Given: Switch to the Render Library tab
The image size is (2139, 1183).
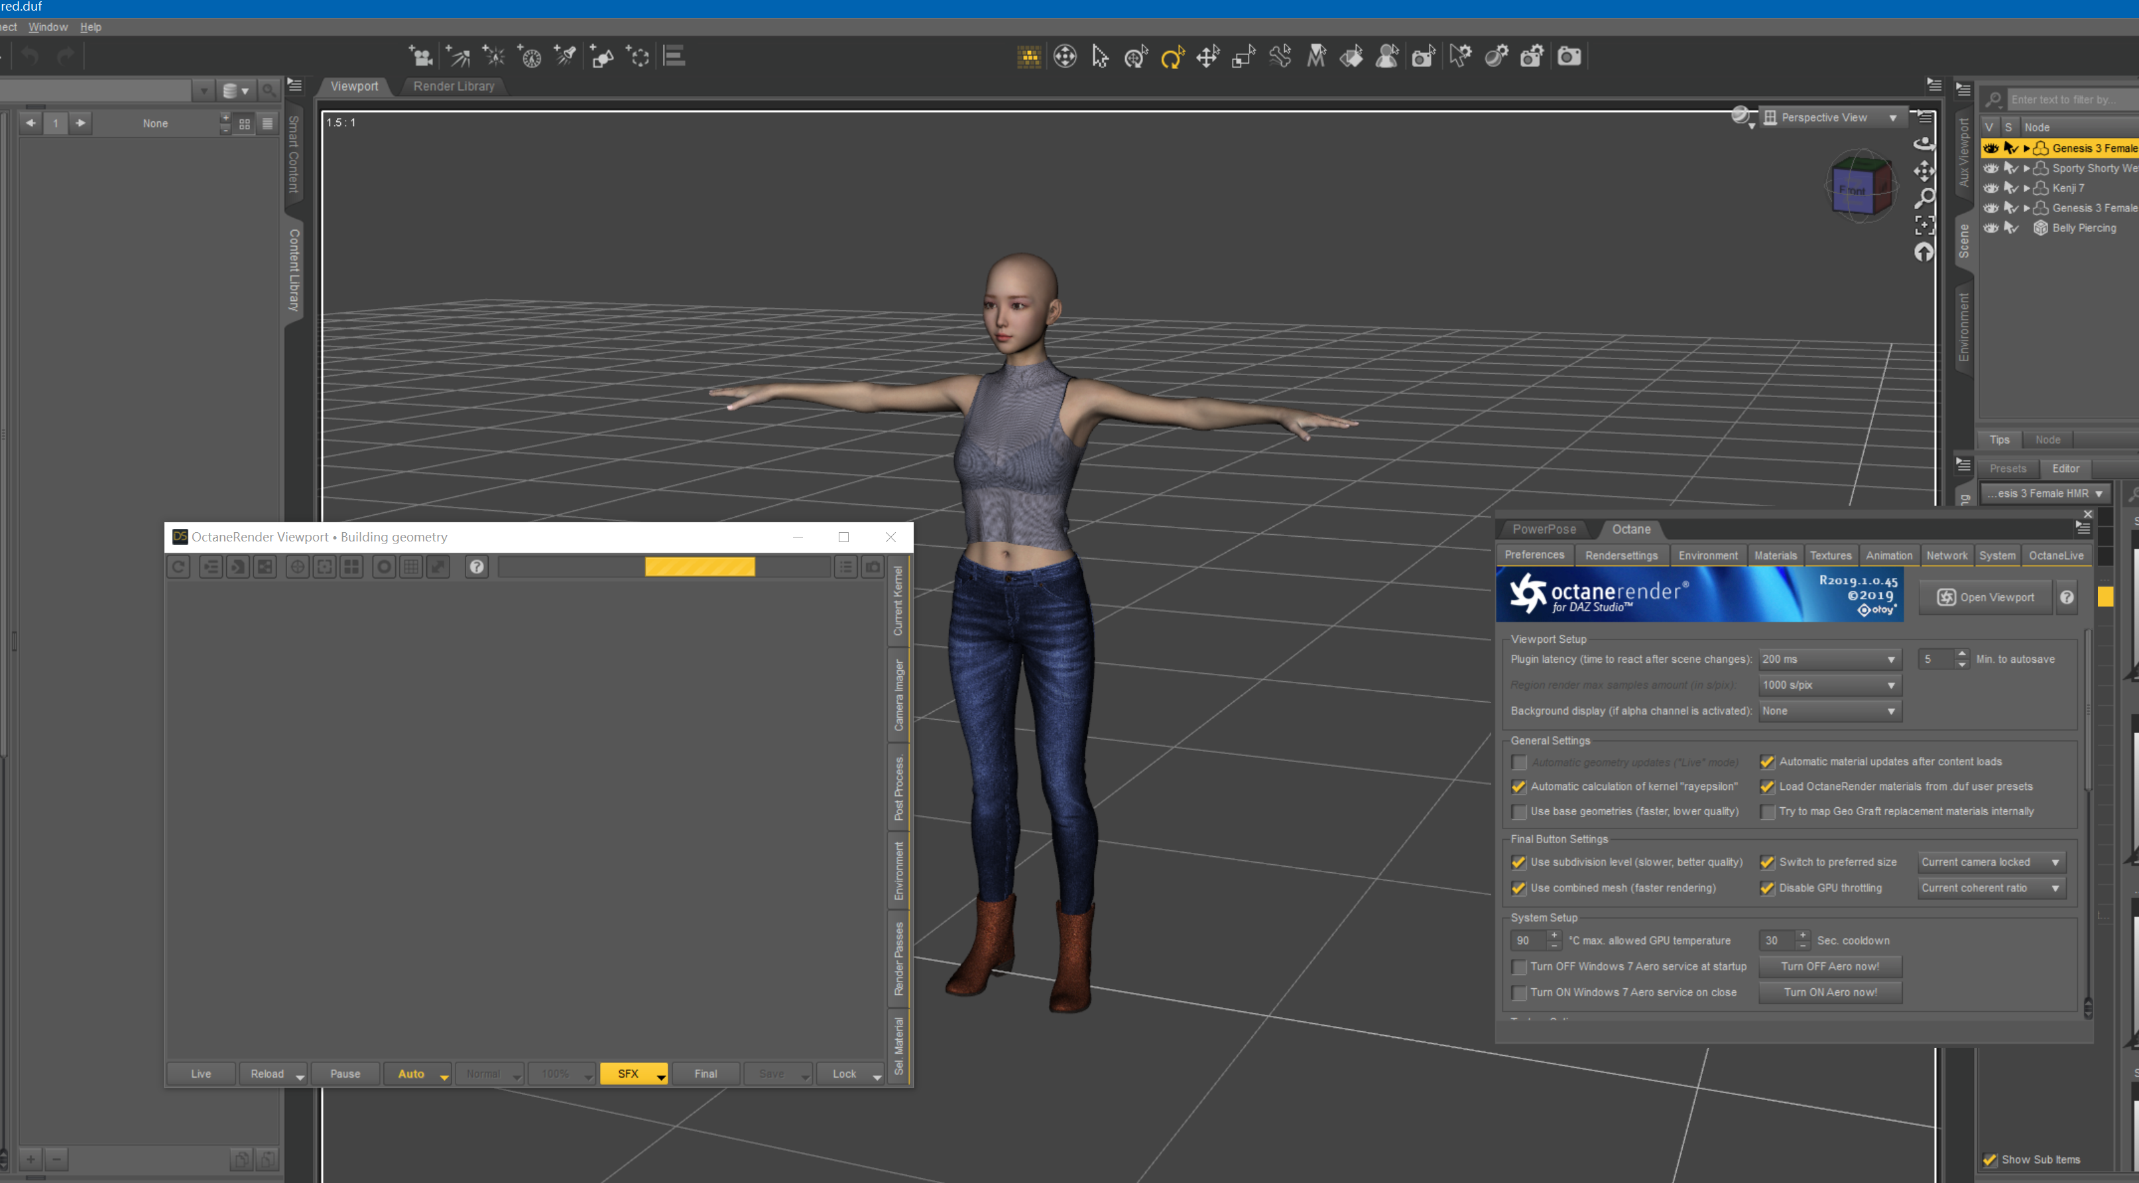Looking at the screenshot, I should pos(454,86).
